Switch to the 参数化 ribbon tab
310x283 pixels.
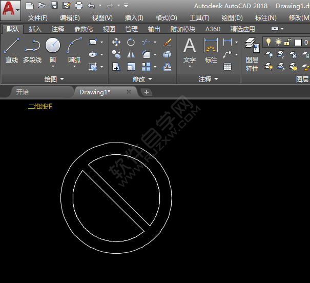click(x=84, y=29)
